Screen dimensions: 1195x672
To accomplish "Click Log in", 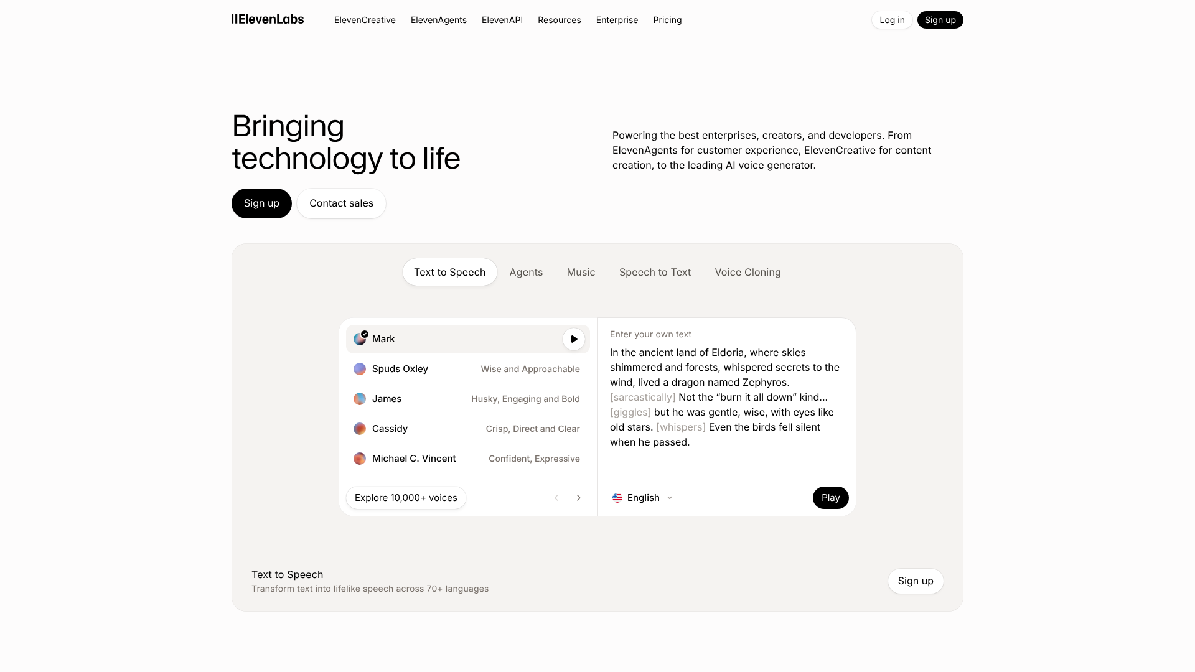I will click(891, 19).
